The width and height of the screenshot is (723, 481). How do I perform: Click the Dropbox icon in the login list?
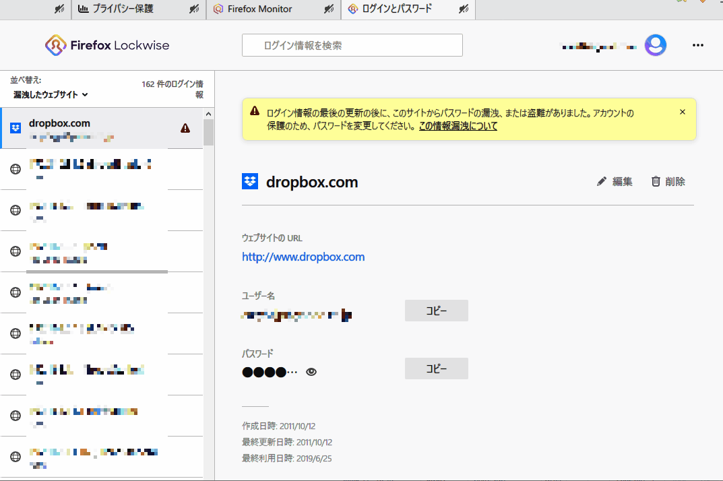(15, 128)
